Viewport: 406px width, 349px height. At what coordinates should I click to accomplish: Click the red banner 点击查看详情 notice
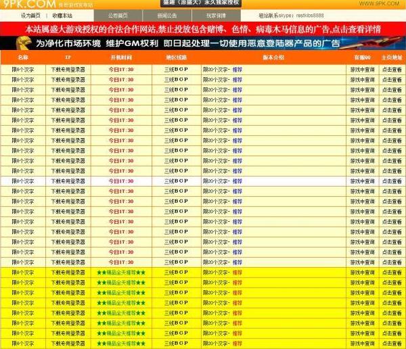[203, 30]
